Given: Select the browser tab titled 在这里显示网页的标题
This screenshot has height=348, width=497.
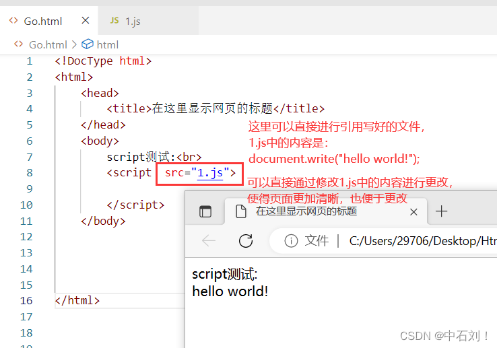Looking at the screenshot, I should tap(326, 211).
